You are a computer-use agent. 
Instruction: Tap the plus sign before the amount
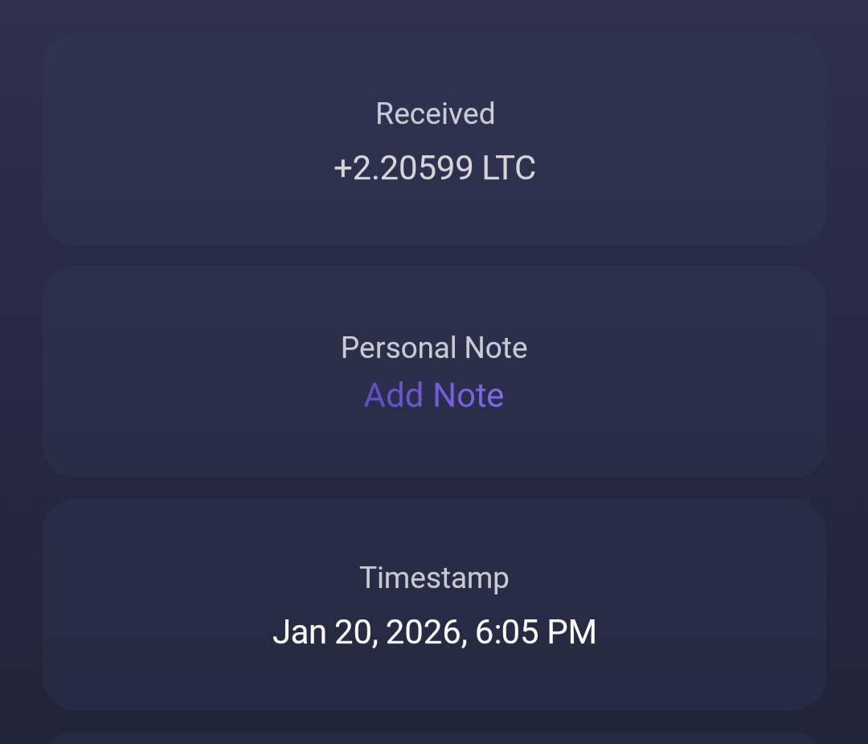coord(342,169)
